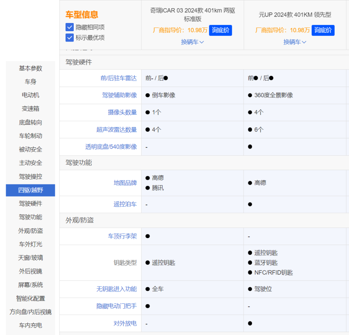Click the 元UP 2024款 401KM 领先型 title
The height and width of the screenshot is (335, 349).
[295, 15]
